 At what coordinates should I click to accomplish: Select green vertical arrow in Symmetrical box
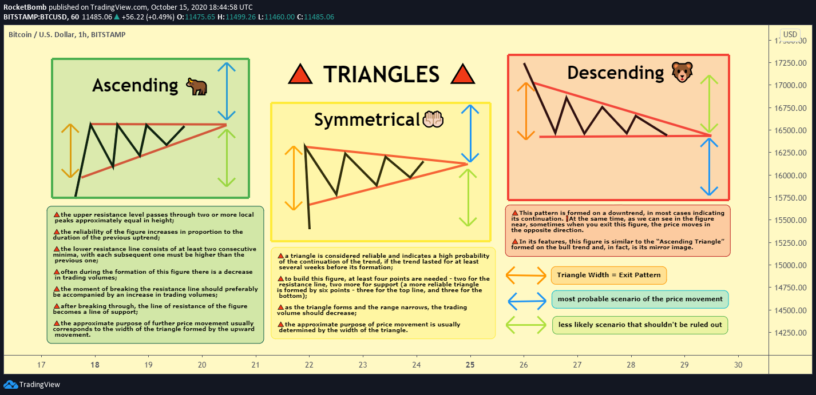click(x=468, y=197)
